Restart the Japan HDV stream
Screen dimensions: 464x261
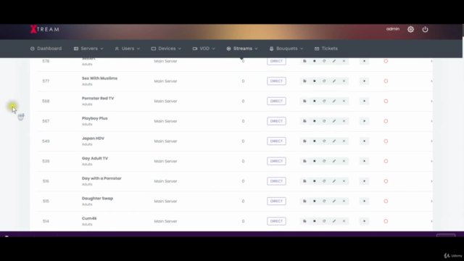click(x=324, y=141)
